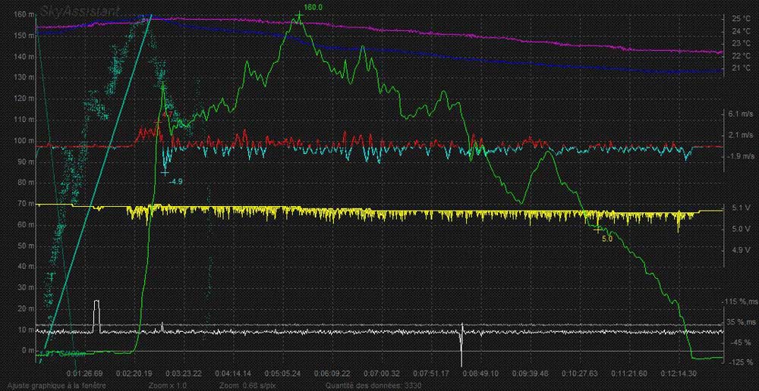Click the 0:09:39.46 time axis label

[x=531, y=374]
